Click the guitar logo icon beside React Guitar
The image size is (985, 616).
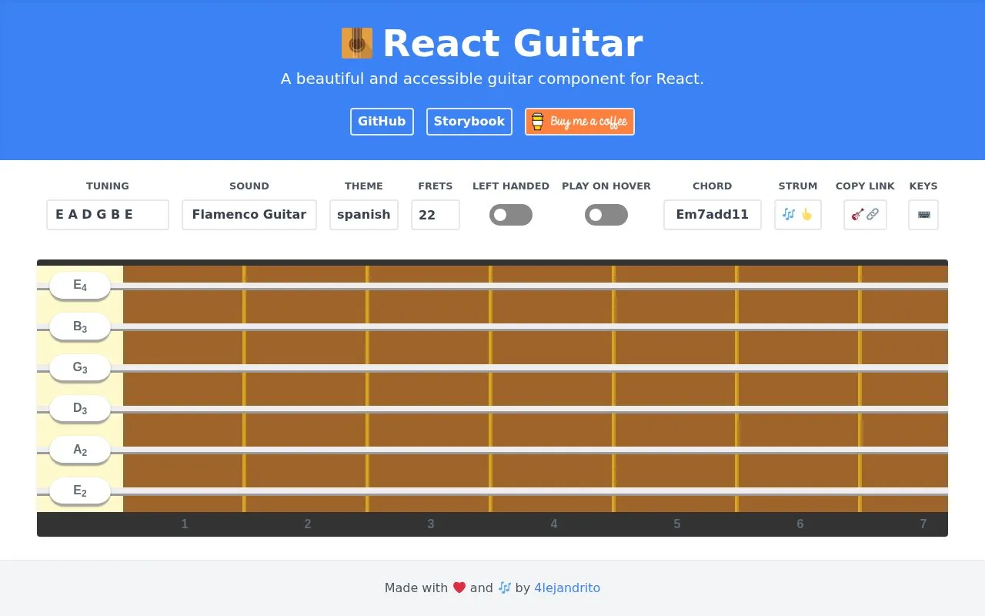click(x=357, y=43)
